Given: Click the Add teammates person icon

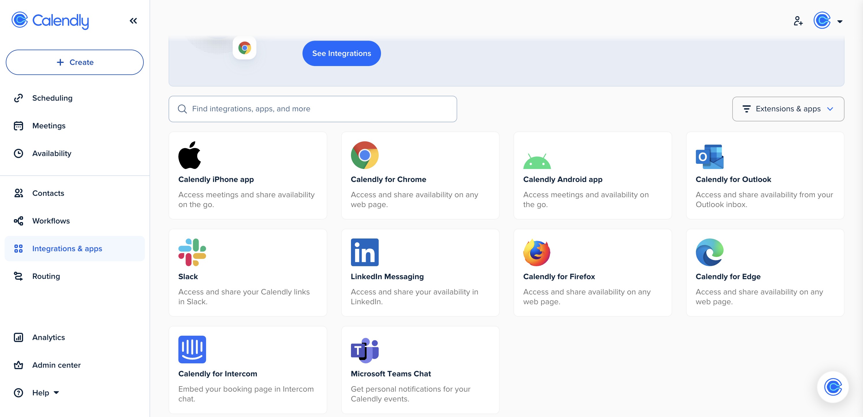Looking at the screenshot, I should [x=798, y=21].
